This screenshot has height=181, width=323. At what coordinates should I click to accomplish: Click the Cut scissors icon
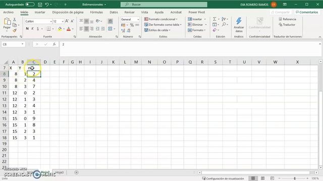pyautogui.click(x=15, y=19)
